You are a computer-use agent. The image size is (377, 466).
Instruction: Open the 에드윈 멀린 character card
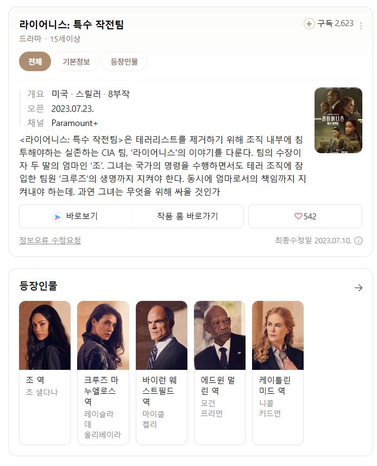(x=219, y=373)
